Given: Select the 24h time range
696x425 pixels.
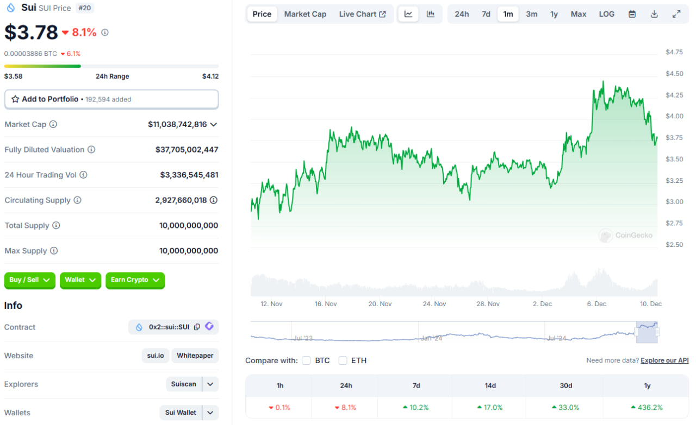Looking at the screenshot, I should pos(462,14).
